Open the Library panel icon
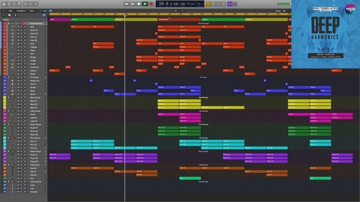360x202 pixels. [x=4, y=4]
